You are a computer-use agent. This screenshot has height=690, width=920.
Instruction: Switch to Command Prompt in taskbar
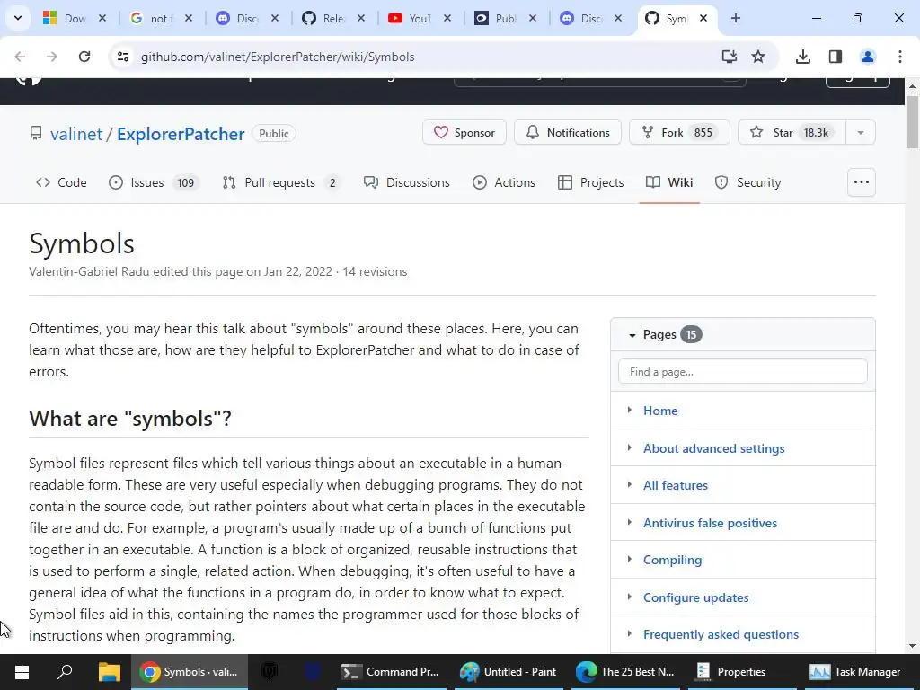coord(391,672)
